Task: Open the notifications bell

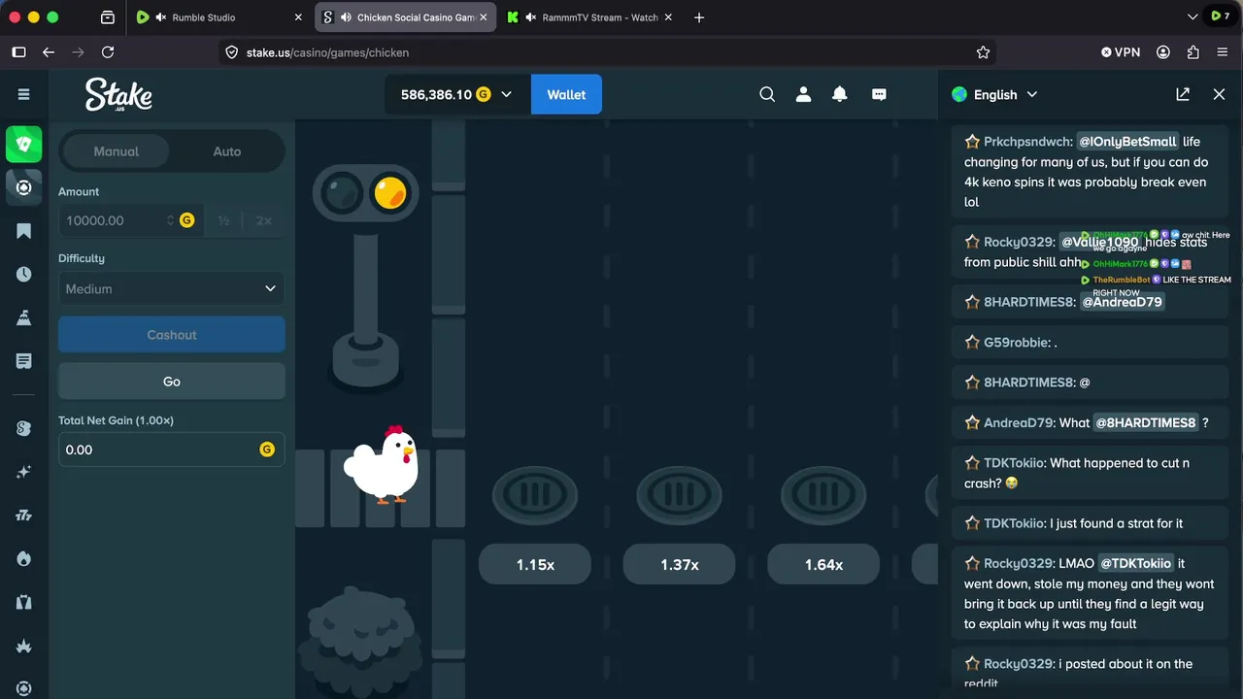Action: coord(840,94)
